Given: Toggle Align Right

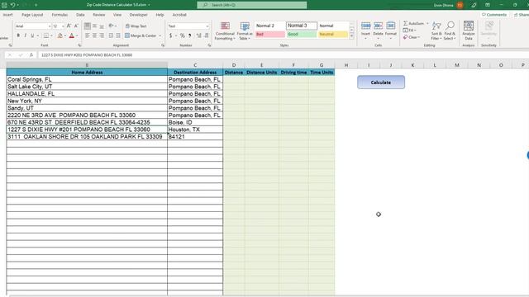Looking at the screenshot, I should (x=102, y=35).
